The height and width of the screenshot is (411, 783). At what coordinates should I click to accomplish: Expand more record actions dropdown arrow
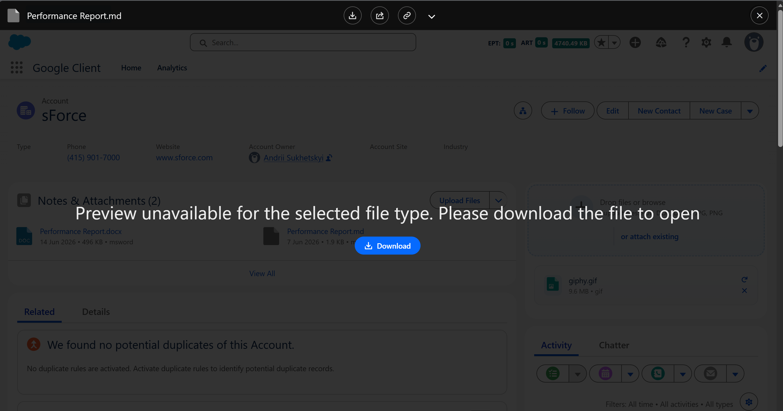[750, 110]
